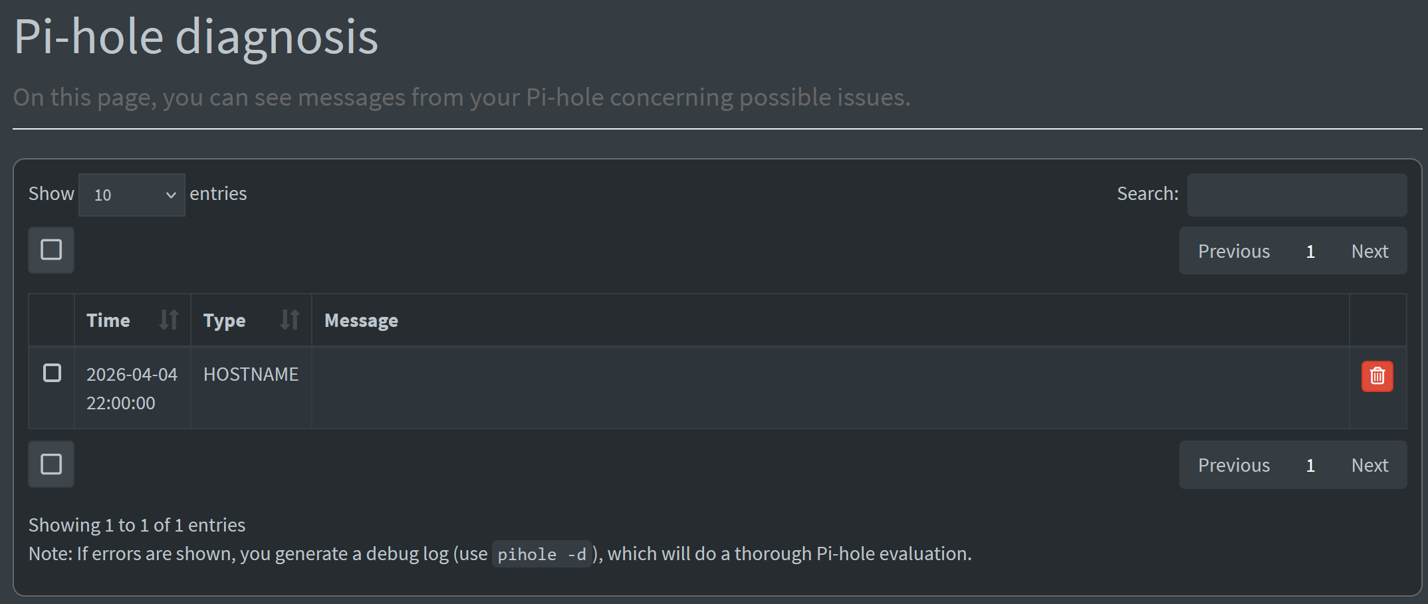The height and width of the screenshot is (604, 1428).
Task: Tick the select-all checkbox above the table
Action: click(x=51, y=250)
